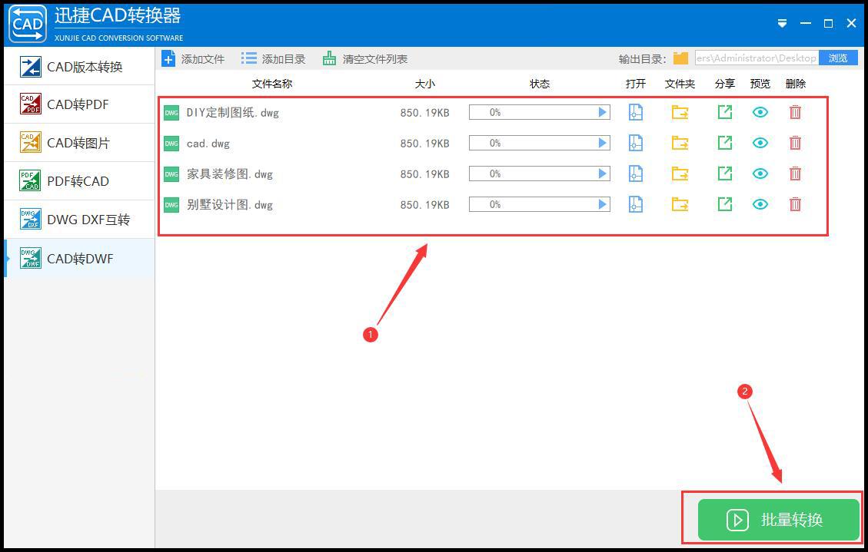Click the output directory path field
Screen dimensions: 868x552
[x=757, y=58]
